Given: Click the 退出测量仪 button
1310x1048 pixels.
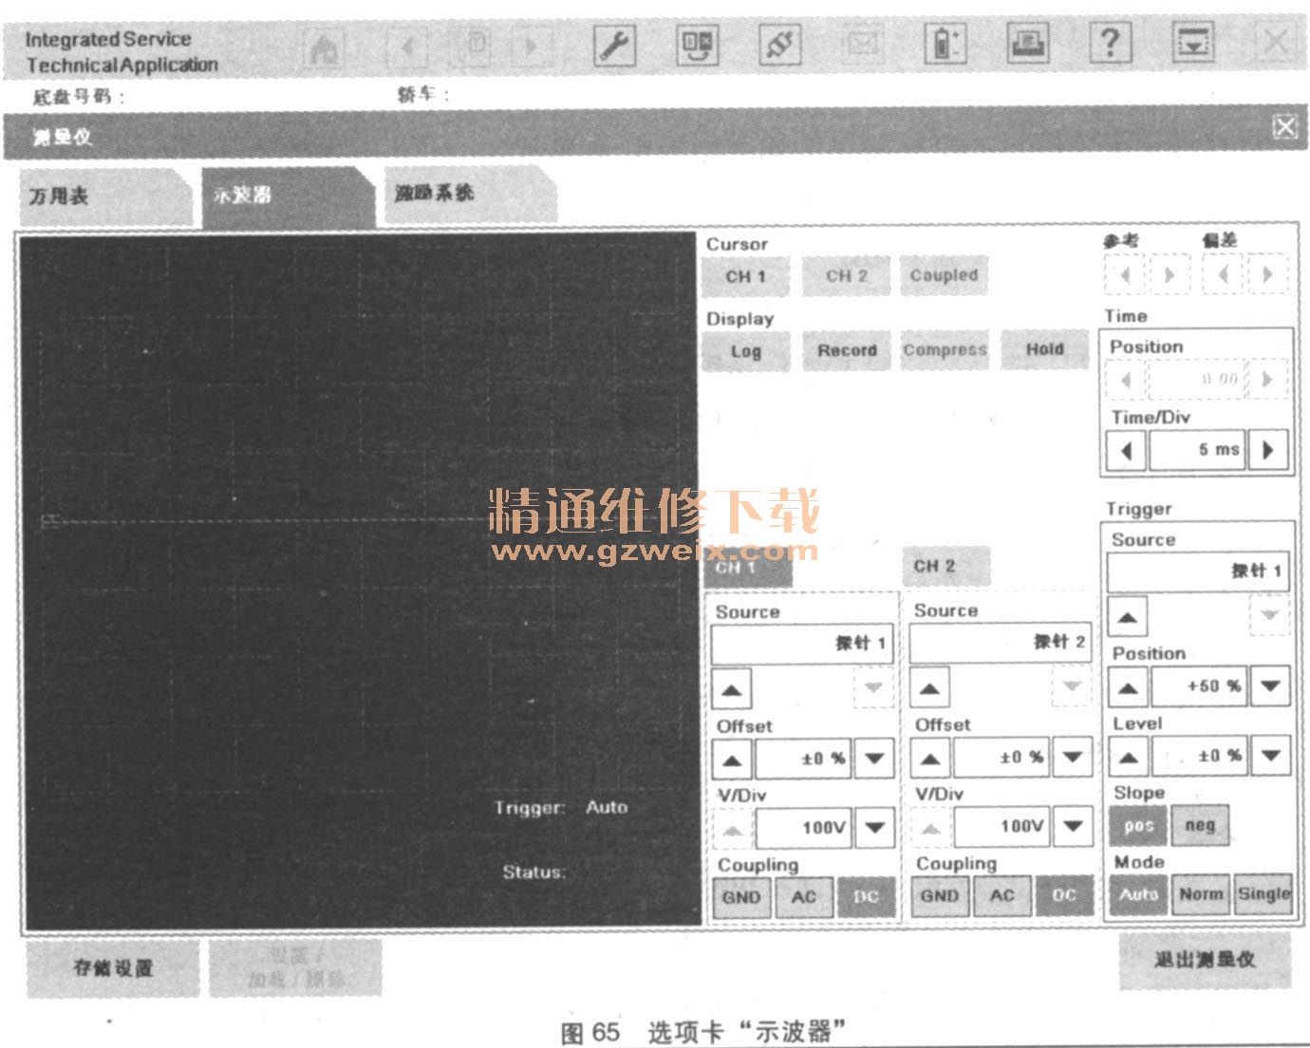Looking at the screenshot, I should 1205,961.
